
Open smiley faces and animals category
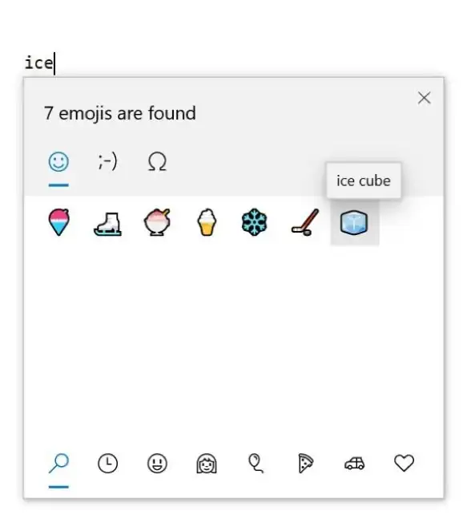[x=157, y=463]
